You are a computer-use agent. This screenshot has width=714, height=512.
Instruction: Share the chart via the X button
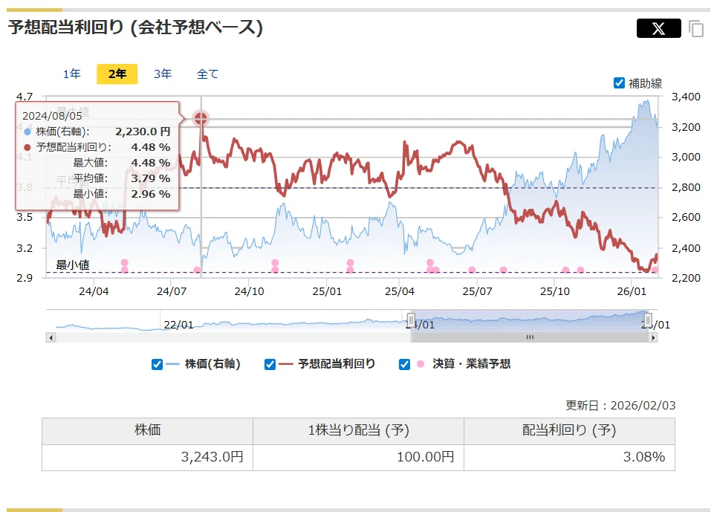[658, 29]
